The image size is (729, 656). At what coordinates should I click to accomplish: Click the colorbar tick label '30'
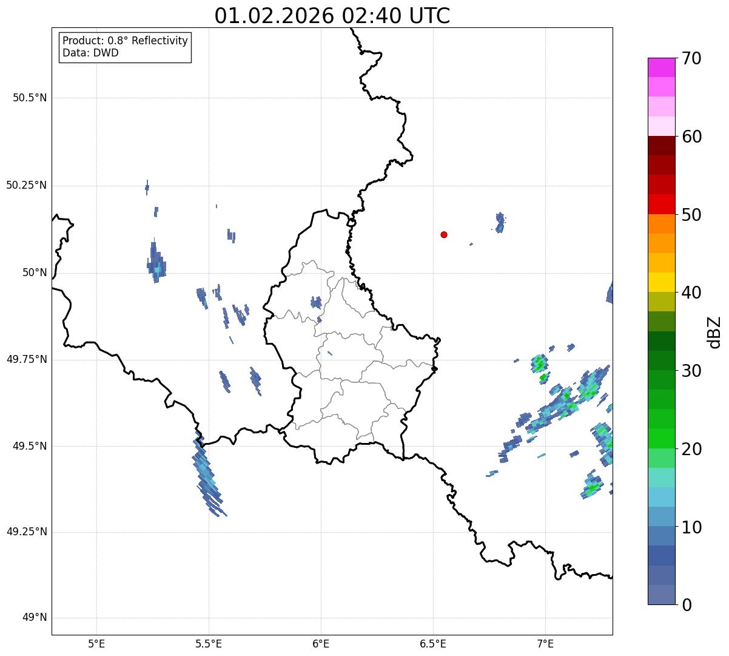coord(691,371)
